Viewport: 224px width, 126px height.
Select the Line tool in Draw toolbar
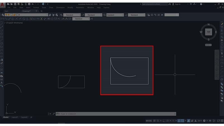tap(2, 24)
